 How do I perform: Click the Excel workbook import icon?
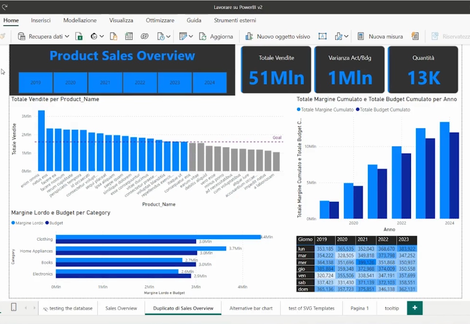(79, 36)
